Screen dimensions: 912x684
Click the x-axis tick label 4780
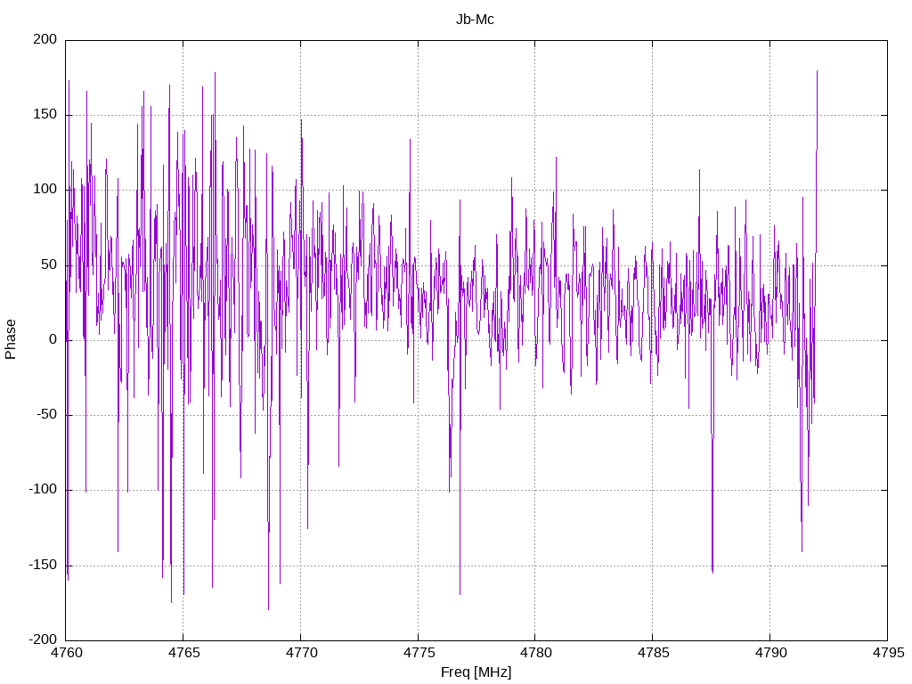535,653
